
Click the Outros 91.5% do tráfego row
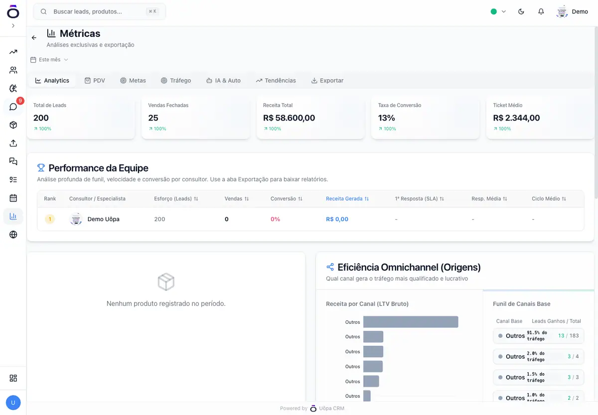tap(538, 336)
